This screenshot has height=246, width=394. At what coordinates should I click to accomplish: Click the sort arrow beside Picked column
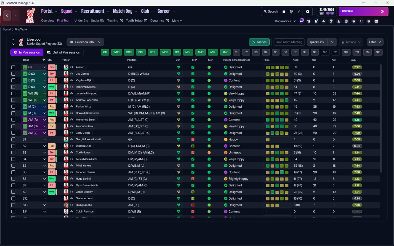(x=43, y=60)
